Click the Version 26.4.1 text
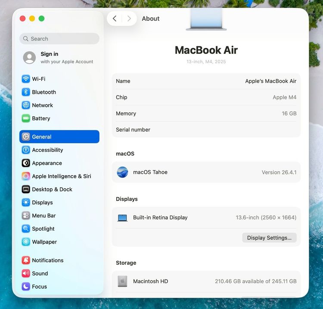The image size is (323, 309). point(279,172)
